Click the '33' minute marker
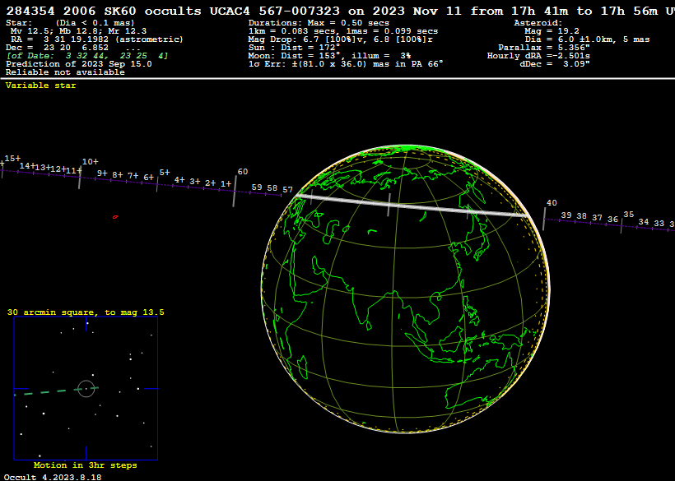The image size is (675, 481). 659,223
